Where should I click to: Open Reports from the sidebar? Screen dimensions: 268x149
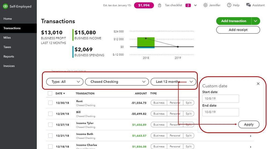9,57
